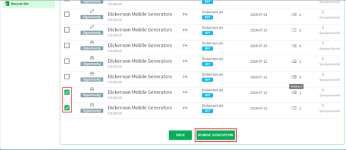Click Dickenson plc in the 2019-07-24 row
Screen dimensions: 346x150
[213, 12]
